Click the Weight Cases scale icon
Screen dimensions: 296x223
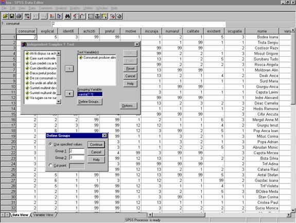pyautogui.click(x=97, y=17)
